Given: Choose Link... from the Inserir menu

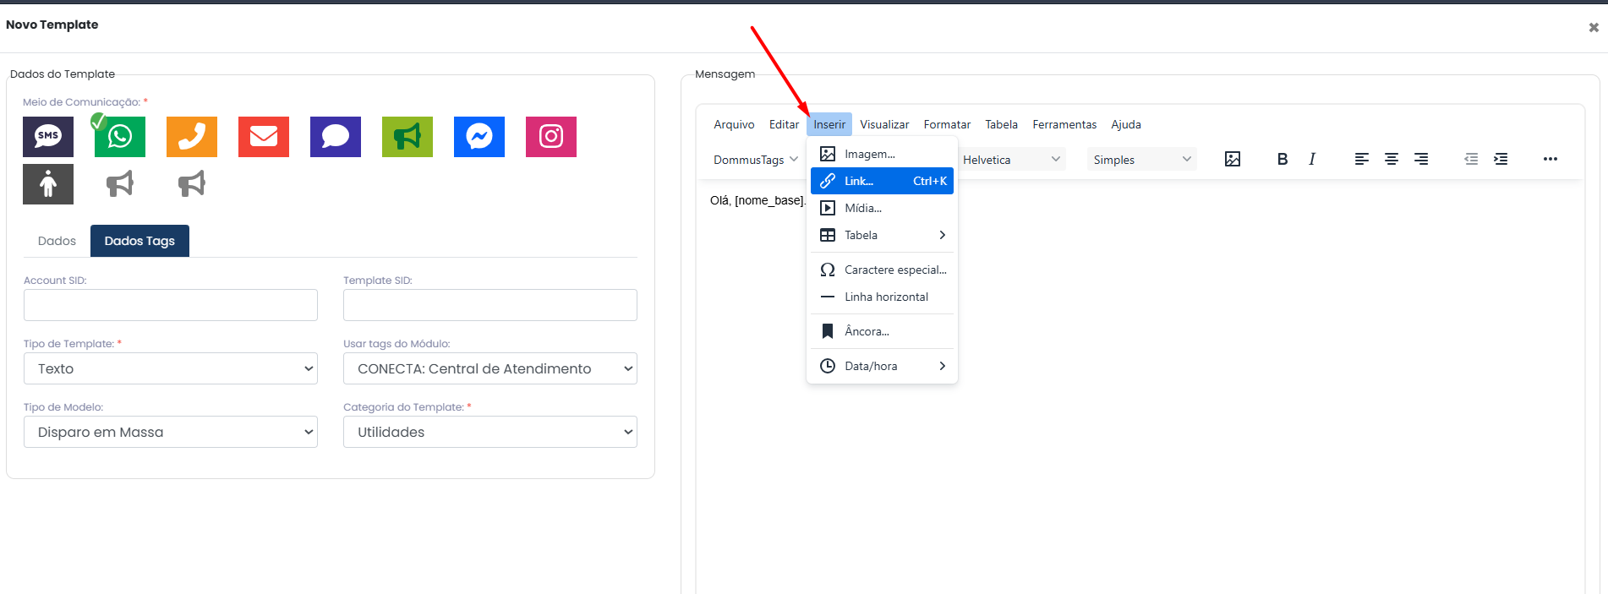Looking at the screenshot, I should [882, 181].
